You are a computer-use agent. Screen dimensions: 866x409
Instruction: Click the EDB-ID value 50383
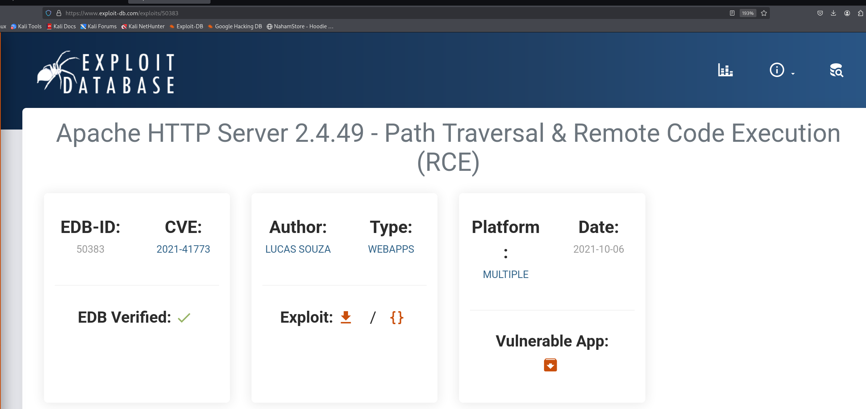click(91, 249)
